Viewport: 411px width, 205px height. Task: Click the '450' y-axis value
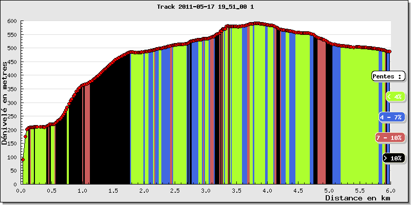(x=12, y=62)
